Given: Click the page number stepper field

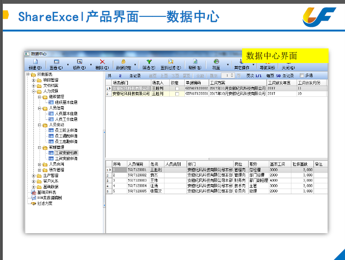Looking at the screenshot, I should click(227, 76).
